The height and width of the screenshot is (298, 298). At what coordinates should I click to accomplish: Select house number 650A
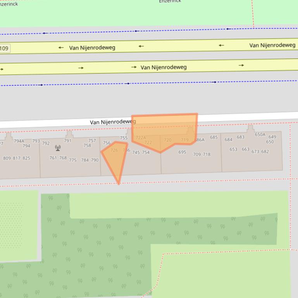(x=260, y=135)
